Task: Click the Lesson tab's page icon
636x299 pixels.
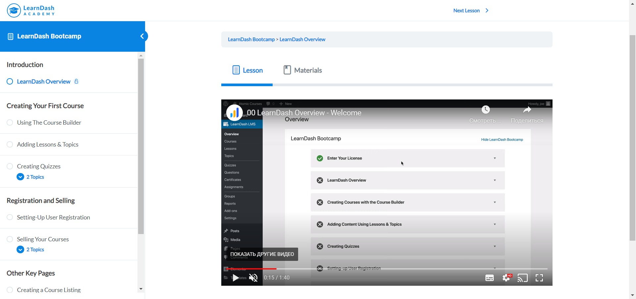Action: [x=236, y=70]
